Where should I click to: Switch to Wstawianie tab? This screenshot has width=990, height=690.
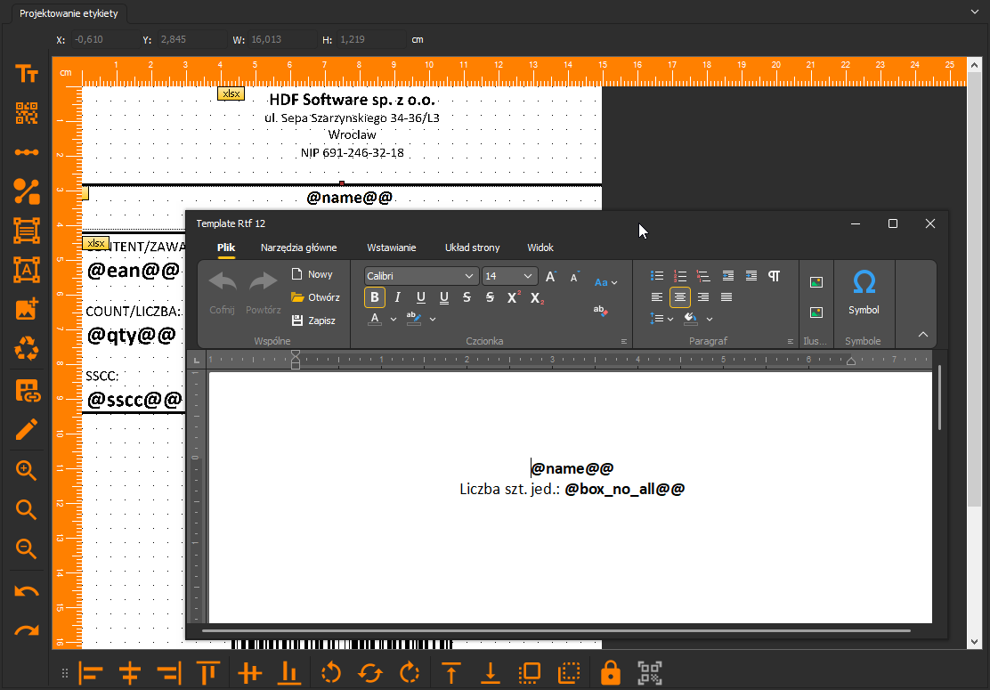coord(392,248)
